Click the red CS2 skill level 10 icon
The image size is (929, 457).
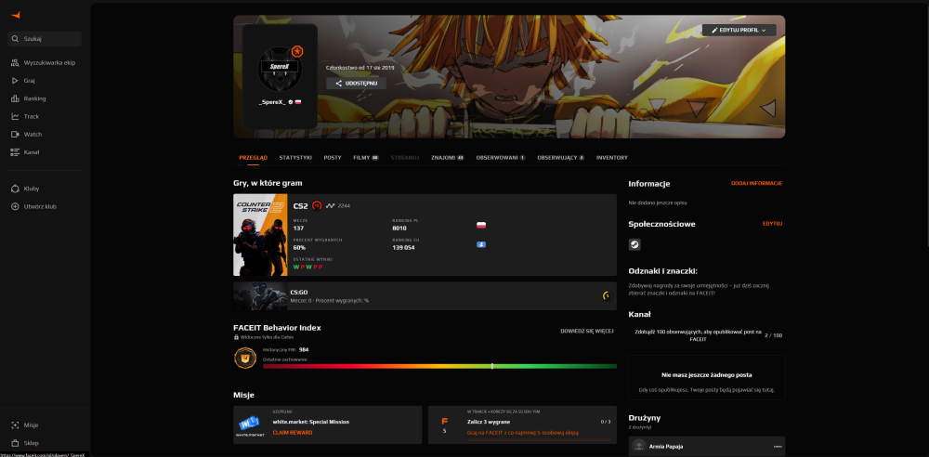(x=317, y=205)
